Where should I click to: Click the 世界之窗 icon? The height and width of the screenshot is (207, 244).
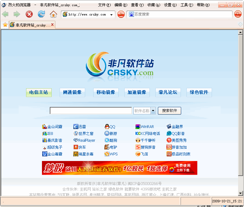click(x=76, y=133)
